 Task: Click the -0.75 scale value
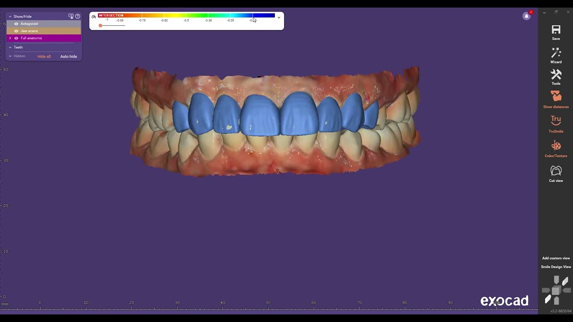142,21
